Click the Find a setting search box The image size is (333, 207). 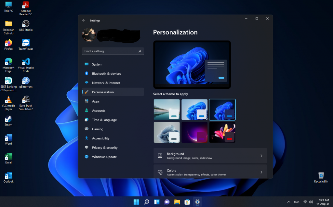pyautogui.click(x=111, y=51)
